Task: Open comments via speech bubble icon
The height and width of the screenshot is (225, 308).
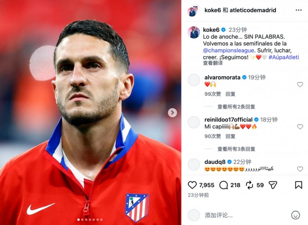Action: pyautogui.click(x=223, y=185)
